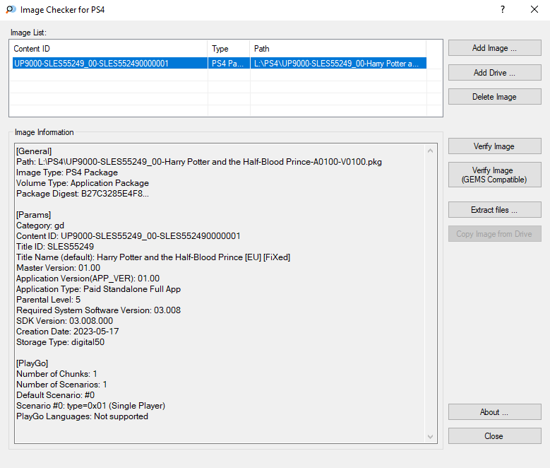This screenshot has width=550, height=468.
Task: Click the 'Application Version(APP_VER): 01.00' line
Action: pyautogui.click(x=88, y=279)
